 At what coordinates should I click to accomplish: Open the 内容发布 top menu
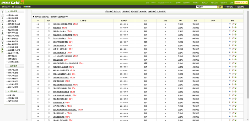186,3
